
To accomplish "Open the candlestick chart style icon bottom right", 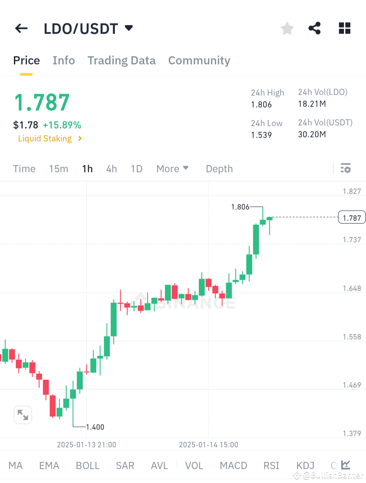I will [x=345, y=465].
